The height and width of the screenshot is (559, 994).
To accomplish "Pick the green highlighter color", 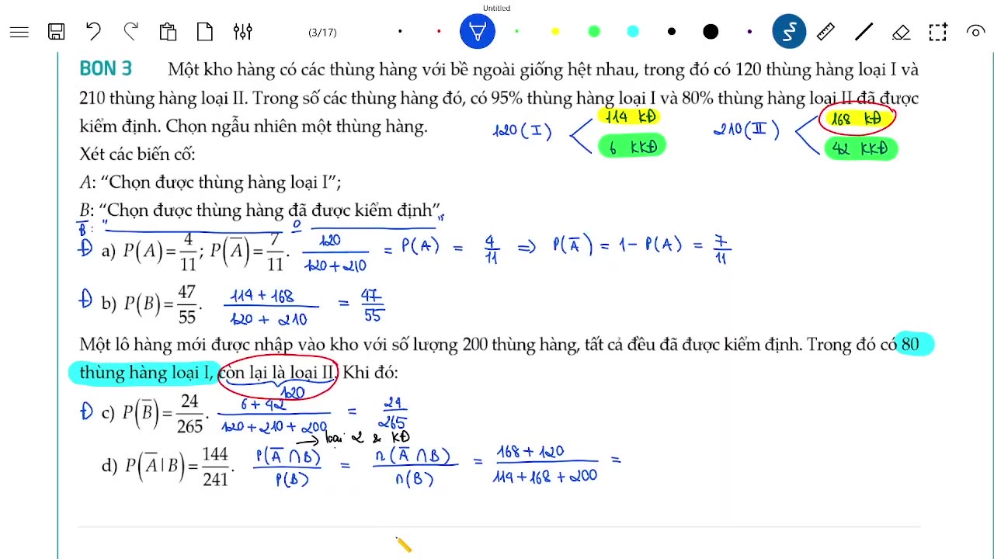I will pyautogui.click(x=594, y=32).
